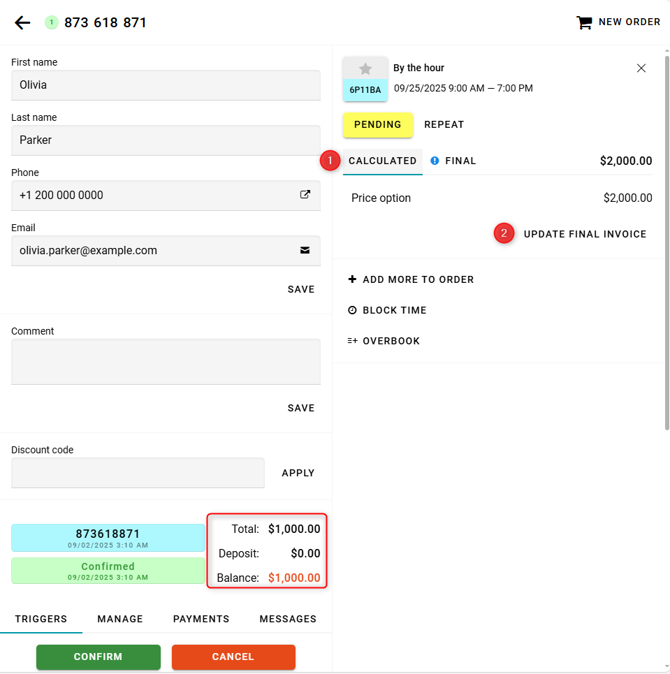Click into the Comment text area
The height and width of the screenshot is (674, 670).
click(x=166, y=361)
